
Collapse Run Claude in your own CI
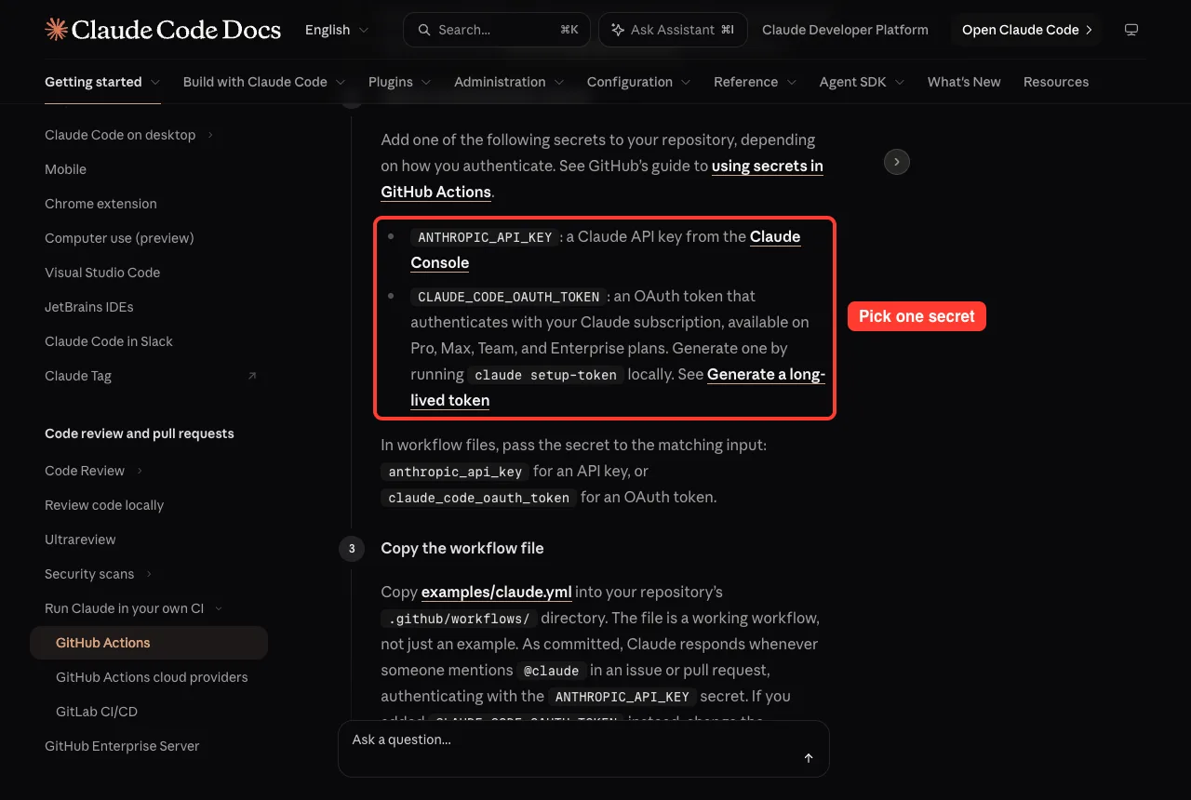click(x=219, y=608)
